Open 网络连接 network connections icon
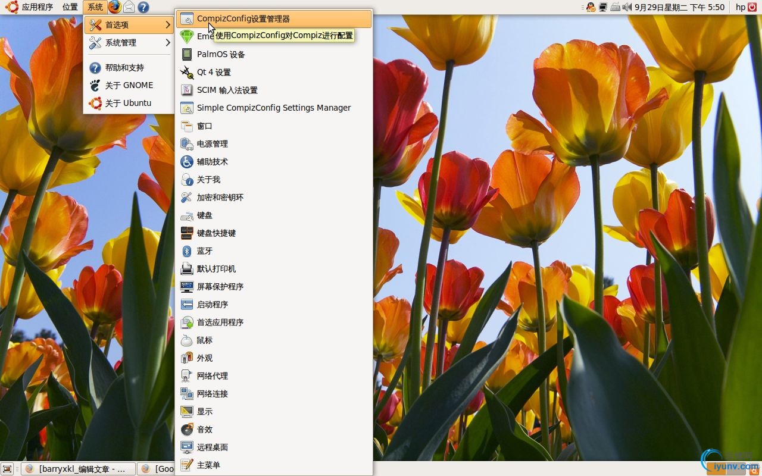 187,394
